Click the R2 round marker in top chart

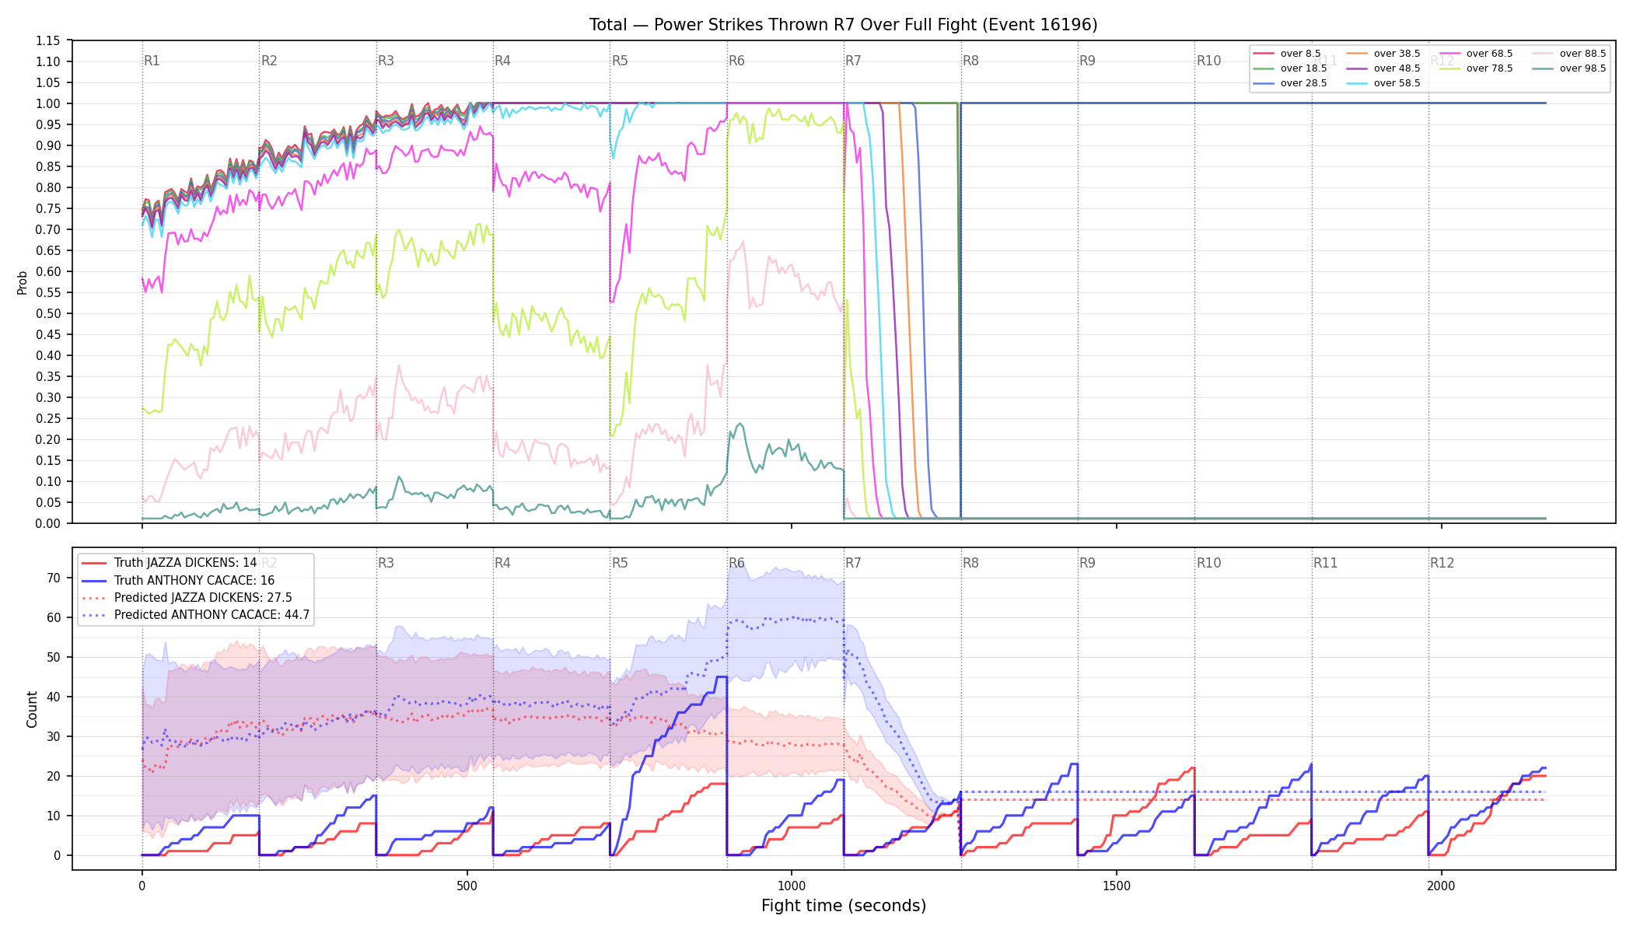pos(269,61)
